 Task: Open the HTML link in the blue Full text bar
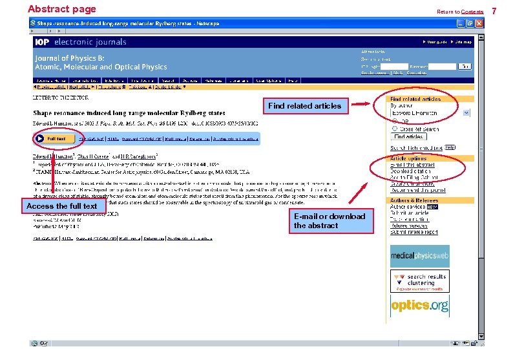click(x=113, y=139)
